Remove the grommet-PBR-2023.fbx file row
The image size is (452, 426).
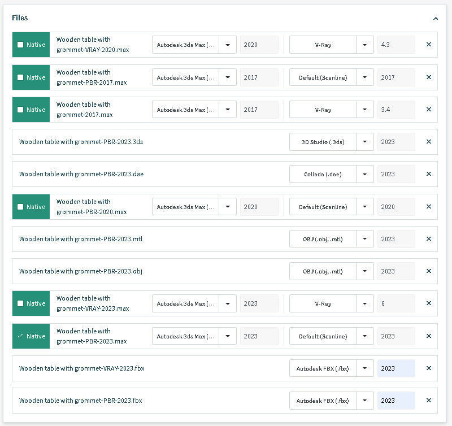coord(428,401)
